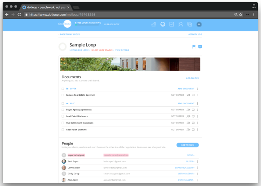The height and width of the screenshot is (186, 261).
Task: Go back to My Loops link
Action: coord(69,34)
